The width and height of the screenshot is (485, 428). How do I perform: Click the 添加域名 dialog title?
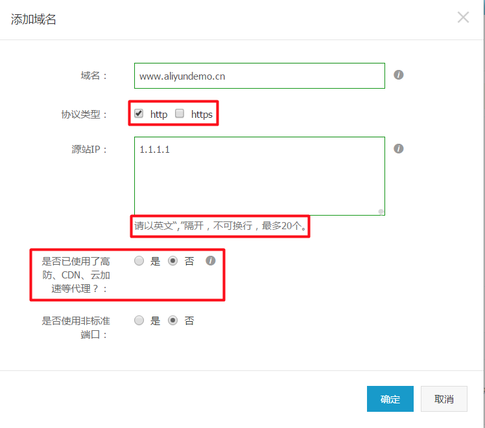34,19
